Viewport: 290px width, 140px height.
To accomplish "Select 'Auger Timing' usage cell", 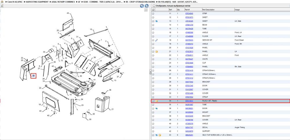I will pos(240,128).
